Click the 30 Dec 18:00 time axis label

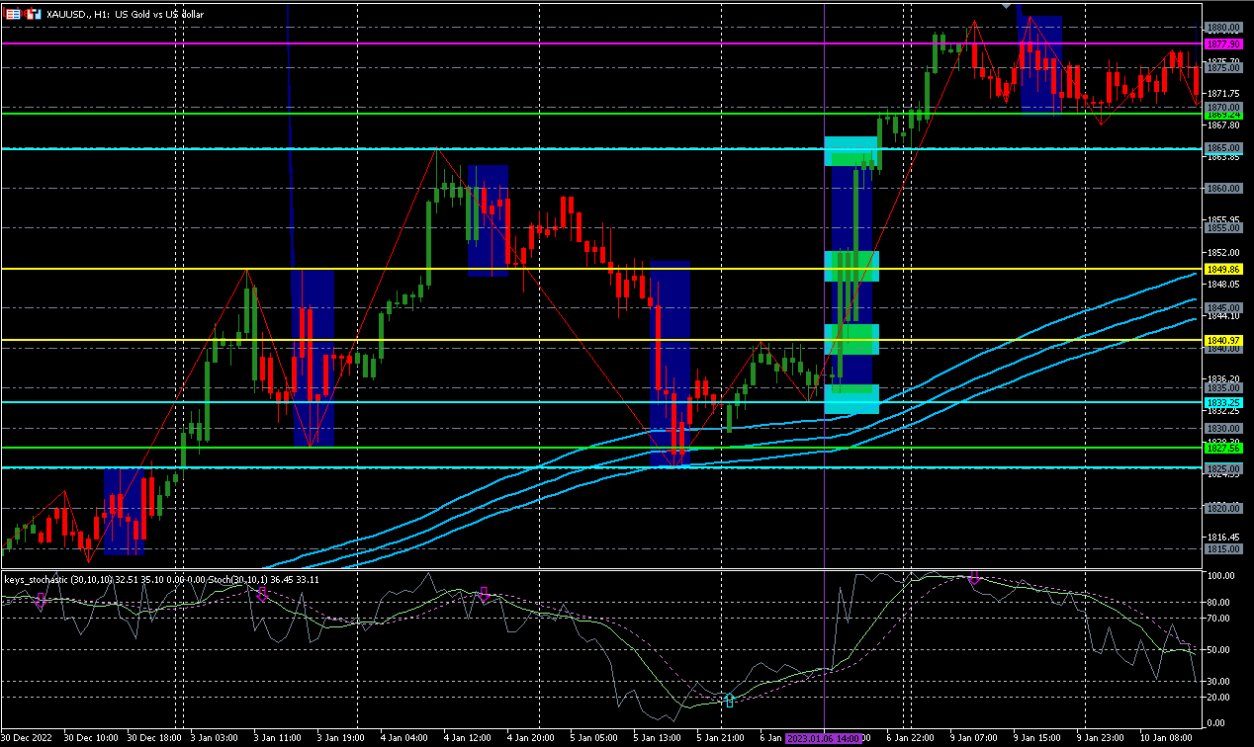155,738
